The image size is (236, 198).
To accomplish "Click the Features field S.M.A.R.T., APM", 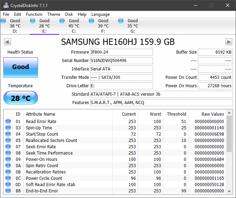I will 161,103.
